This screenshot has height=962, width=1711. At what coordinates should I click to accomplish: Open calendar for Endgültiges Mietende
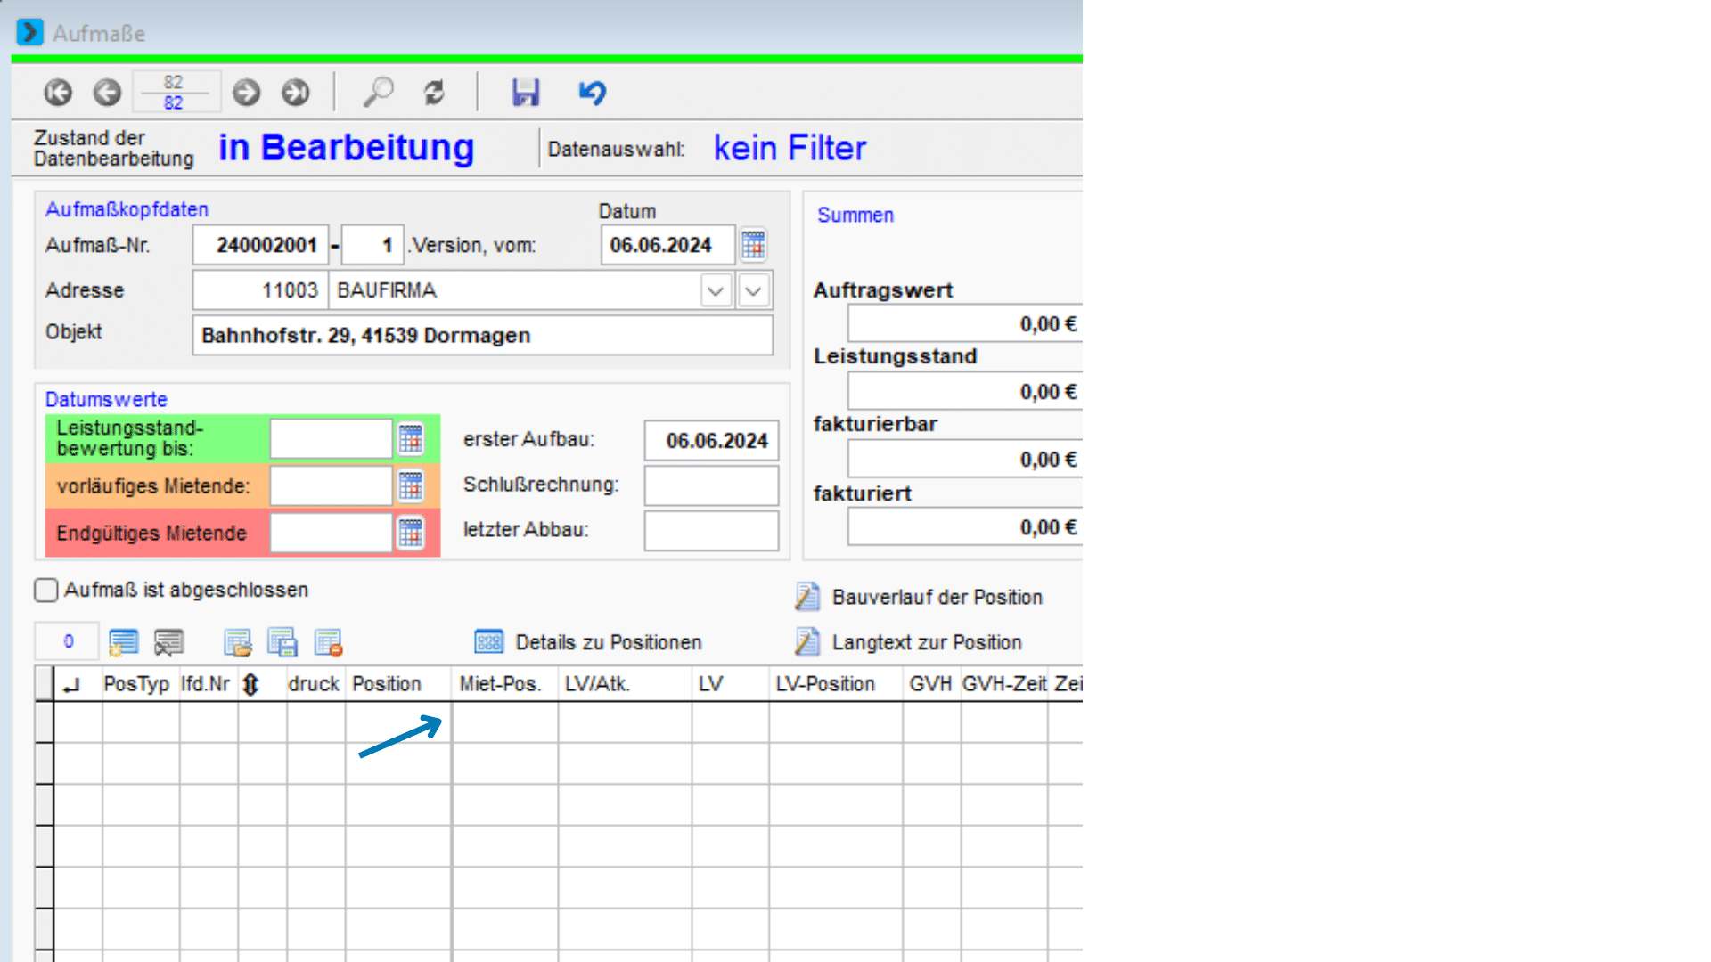click(x=411, y=533)
